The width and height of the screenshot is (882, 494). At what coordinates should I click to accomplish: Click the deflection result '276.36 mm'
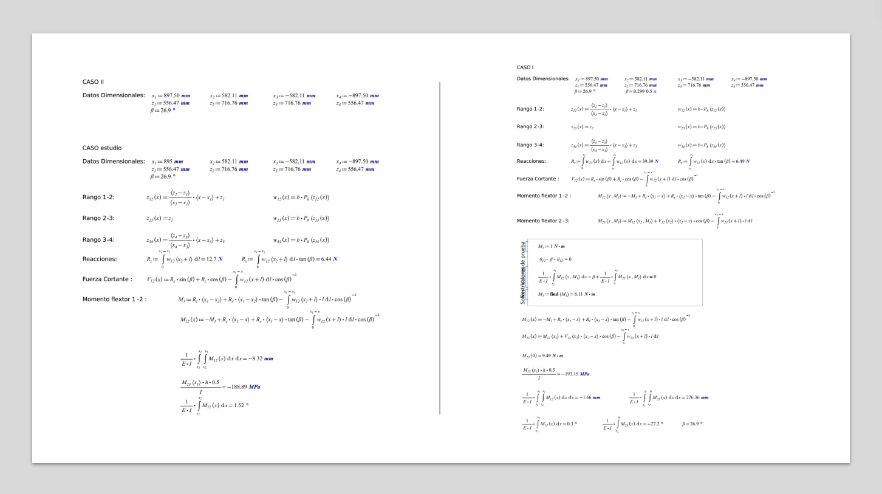pos(697,397)
